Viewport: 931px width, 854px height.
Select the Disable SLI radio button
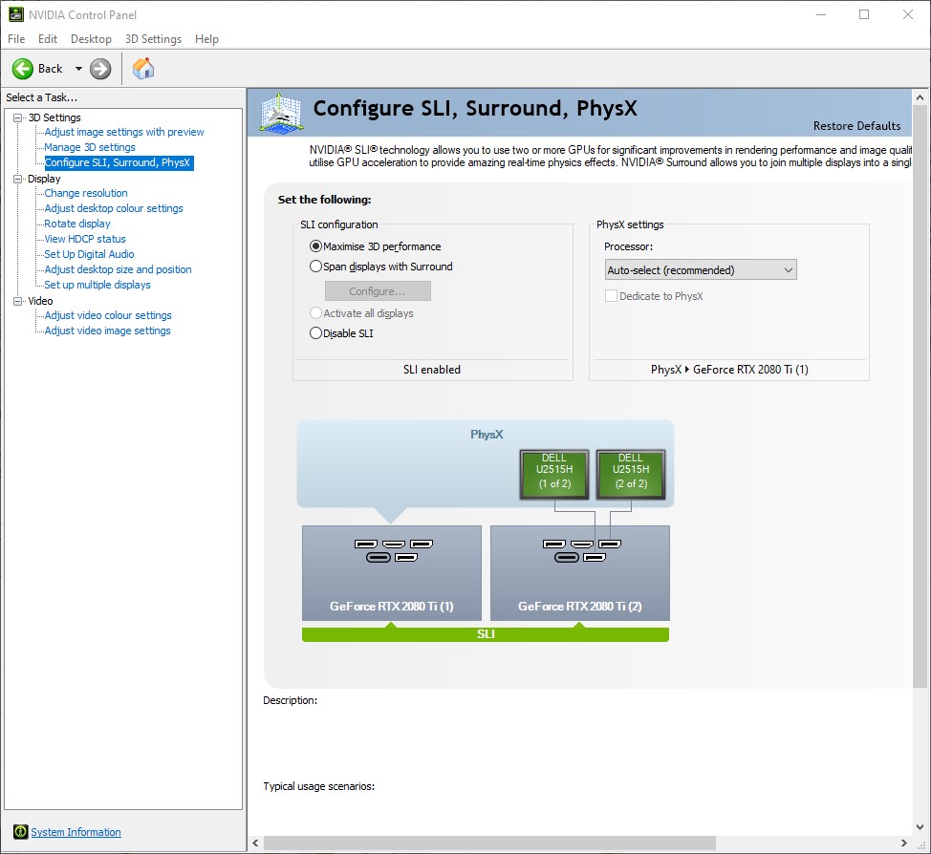[x=315, y=333]
